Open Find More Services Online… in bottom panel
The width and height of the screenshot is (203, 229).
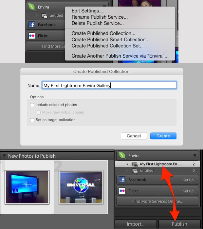[x=157, y=202]
